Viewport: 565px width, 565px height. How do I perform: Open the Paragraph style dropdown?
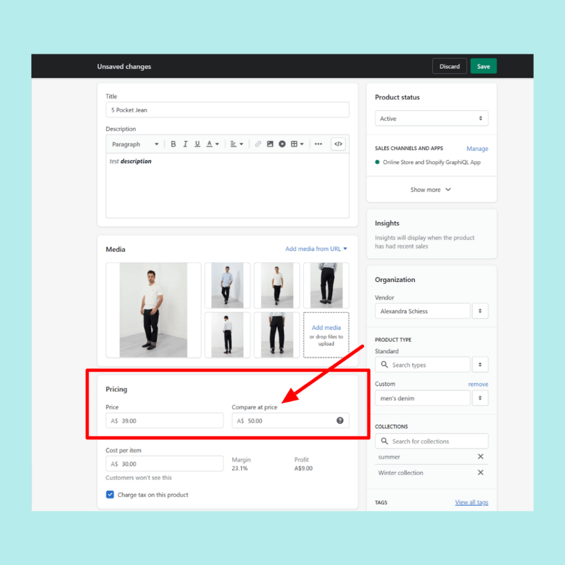coord(134,143)
